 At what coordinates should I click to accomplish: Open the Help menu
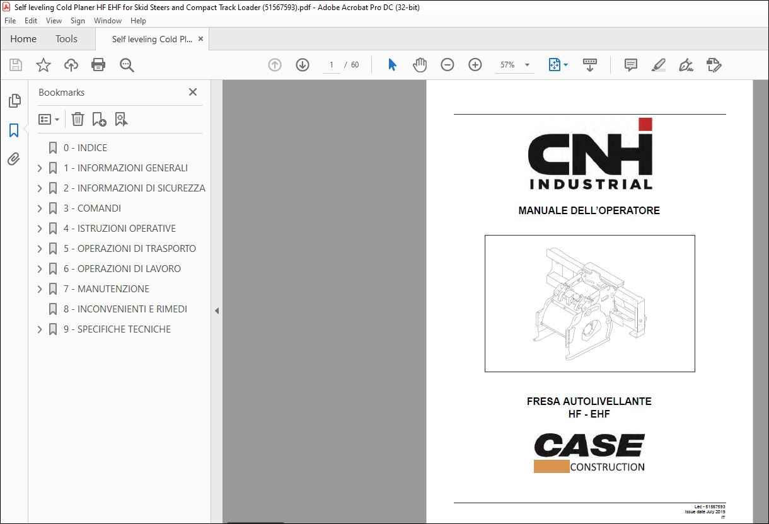click(x=138, y=21)
